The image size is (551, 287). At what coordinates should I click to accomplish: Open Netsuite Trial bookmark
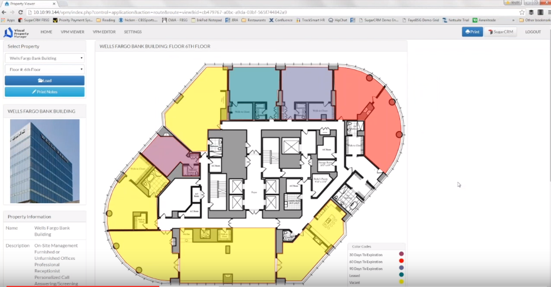(456, 20)
